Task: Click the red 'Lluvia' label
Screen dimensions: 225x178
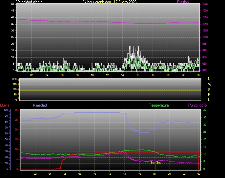Action: coord(5,105)
